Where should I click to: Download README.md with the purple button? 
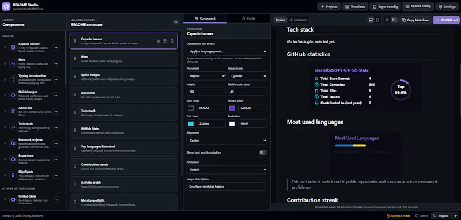point(446,20)
